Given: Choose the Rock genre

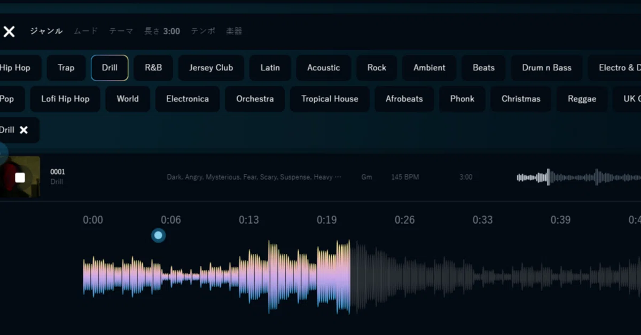Looking at the screenshot, I should pos(377,68).
